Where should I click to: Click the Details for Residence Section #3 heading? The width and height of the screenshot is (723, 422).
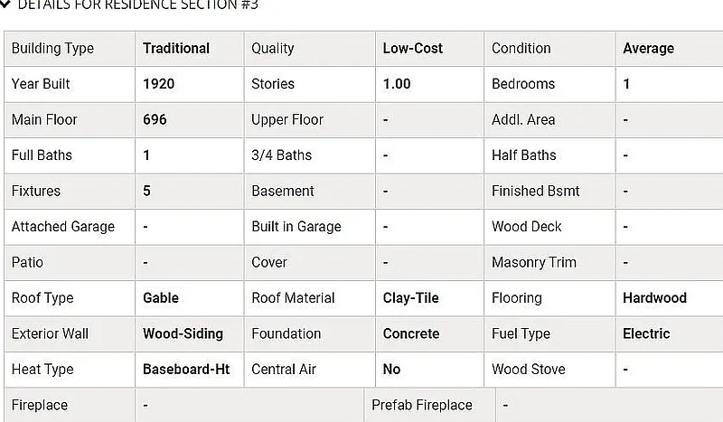(x=137, y=5)
